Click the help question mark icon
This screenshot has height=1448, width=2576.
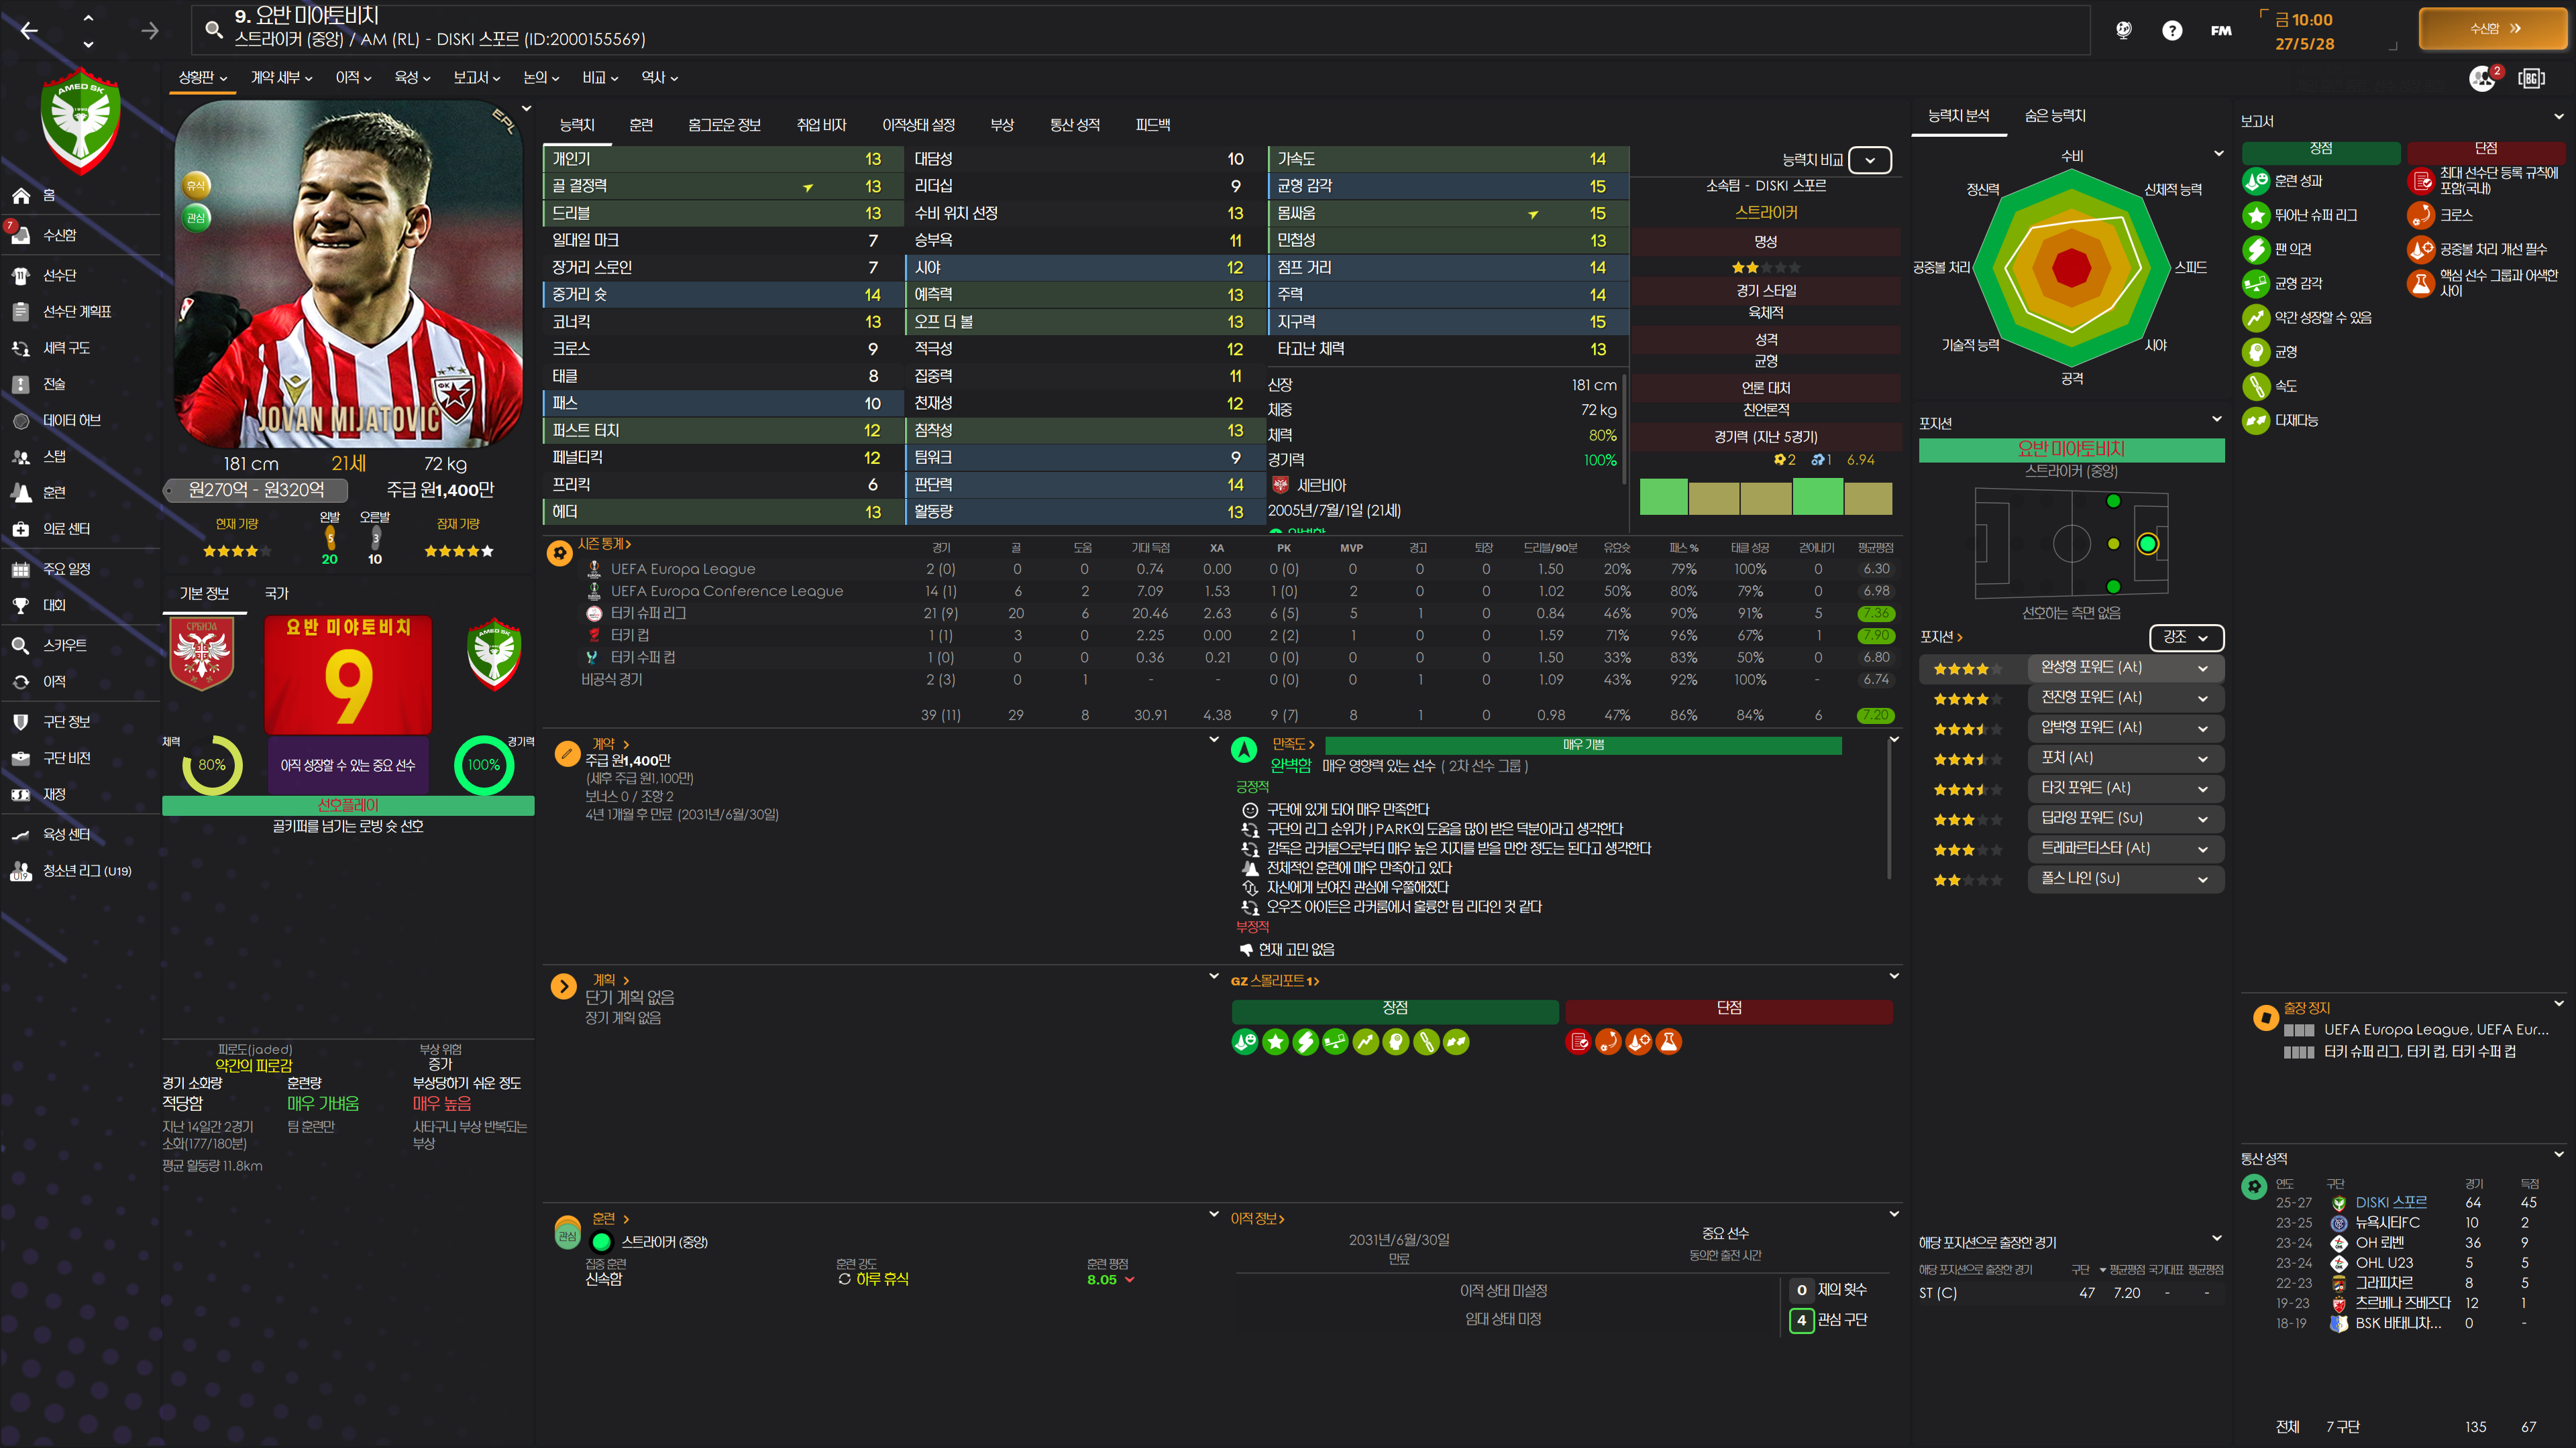click(2171, 30)
